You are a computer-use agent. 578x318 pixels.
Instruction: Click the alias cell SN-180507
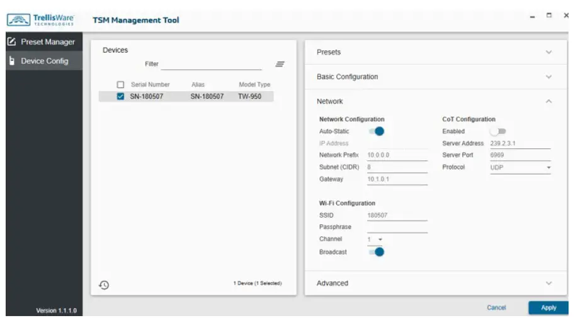tap(207, 96)
